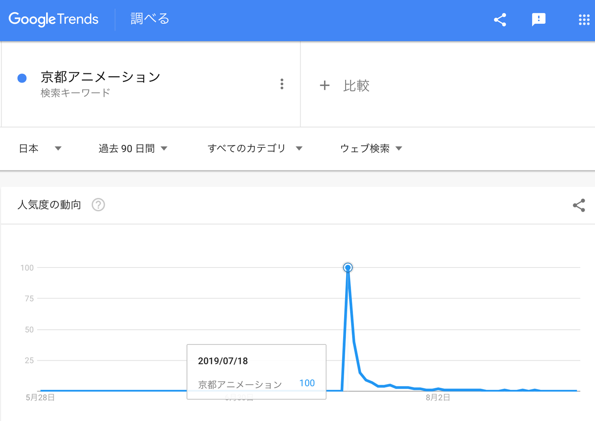Image resolution: width=595 pixels, height=421 pixels.
Task: Click the Google Trends logo
Action: point(53,19)
